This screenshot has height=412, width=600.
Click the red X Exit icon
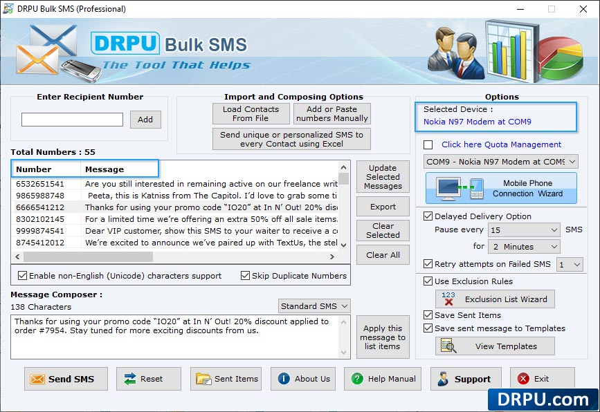(523, 379)
